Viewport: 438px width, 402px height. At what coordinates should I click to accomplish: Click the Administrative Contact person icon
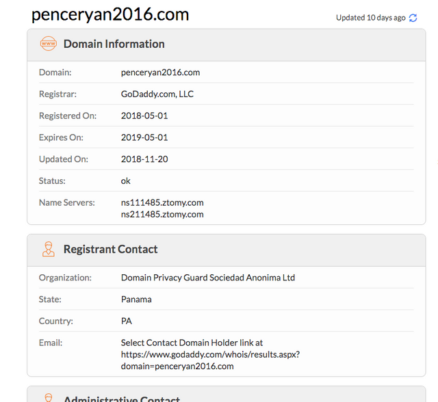pyautogui.click(x=48, y=397)
